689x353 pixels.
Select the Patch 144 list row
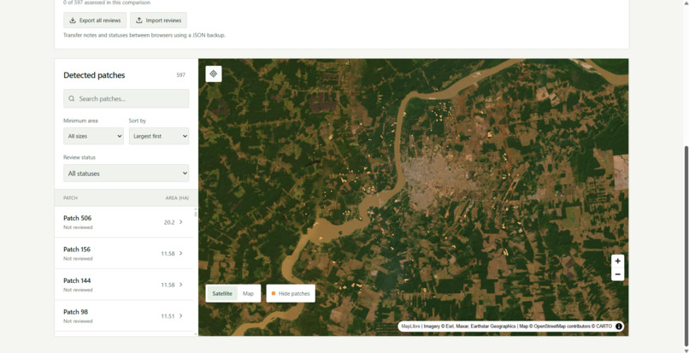click(123, 285)
